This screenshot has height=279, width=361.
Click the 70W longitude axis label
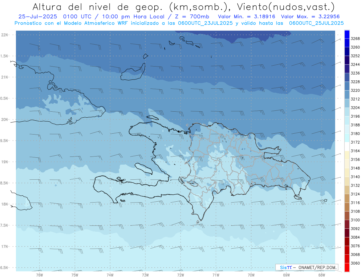click(x=251, y=275)
